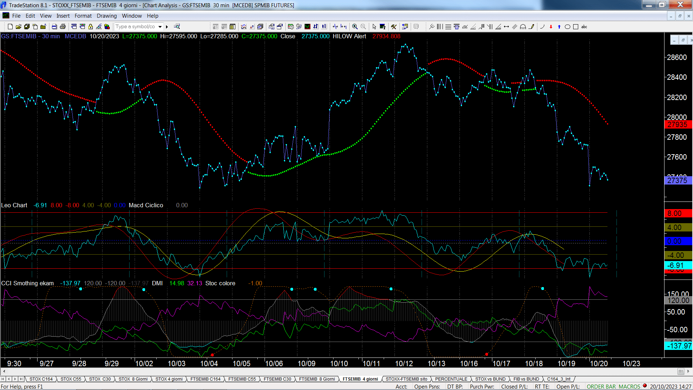The width and height of the screenshot is (693, 390).
Task: Go to last workspace tab arrow
Action: 21,379
